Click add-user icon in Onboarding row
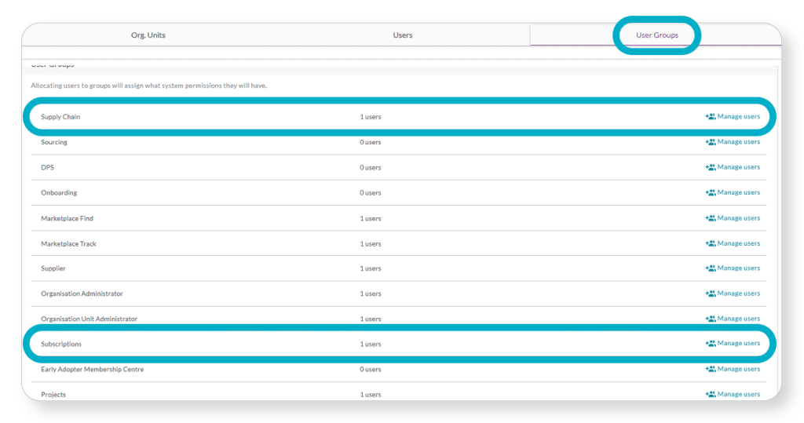Screen dimensions: 804x423 point(710,193)
